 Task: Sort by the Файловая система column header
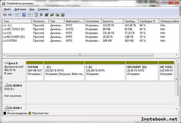(x=74, y=21)
